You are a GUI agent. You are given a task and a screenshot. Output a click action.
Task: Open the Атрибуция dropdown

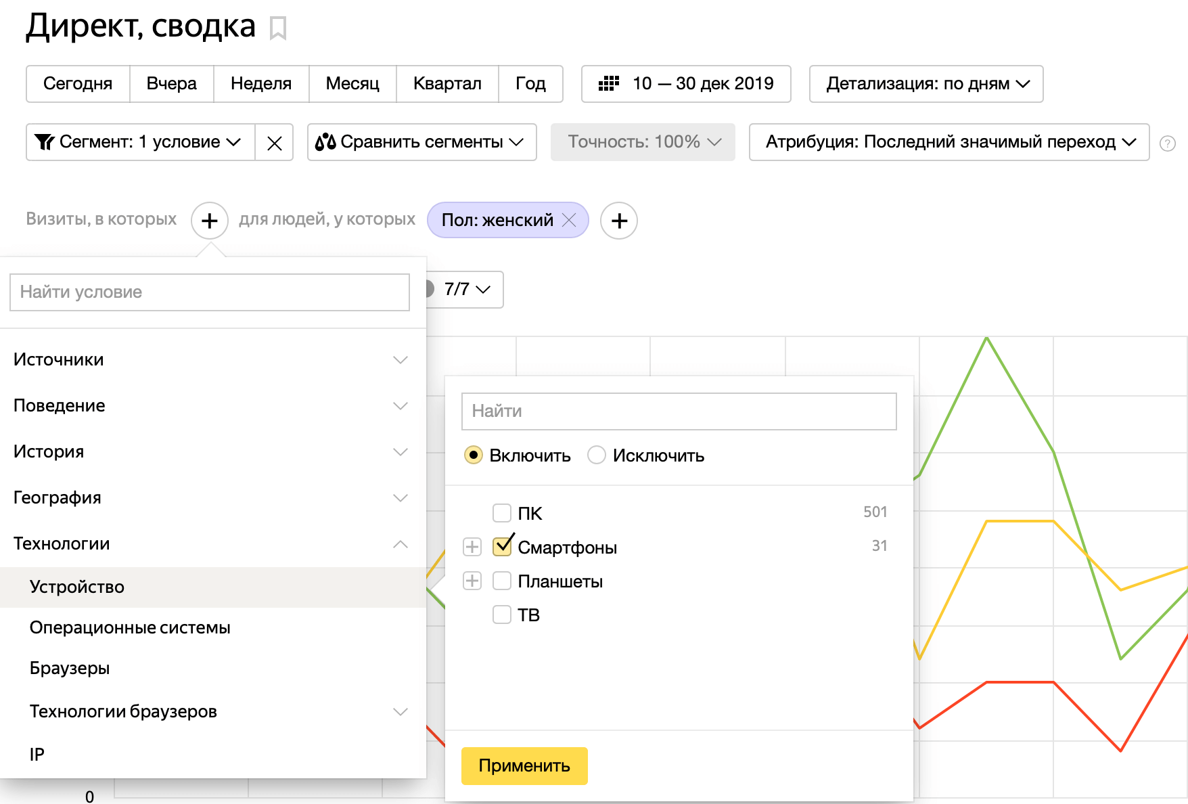[949, 142]
